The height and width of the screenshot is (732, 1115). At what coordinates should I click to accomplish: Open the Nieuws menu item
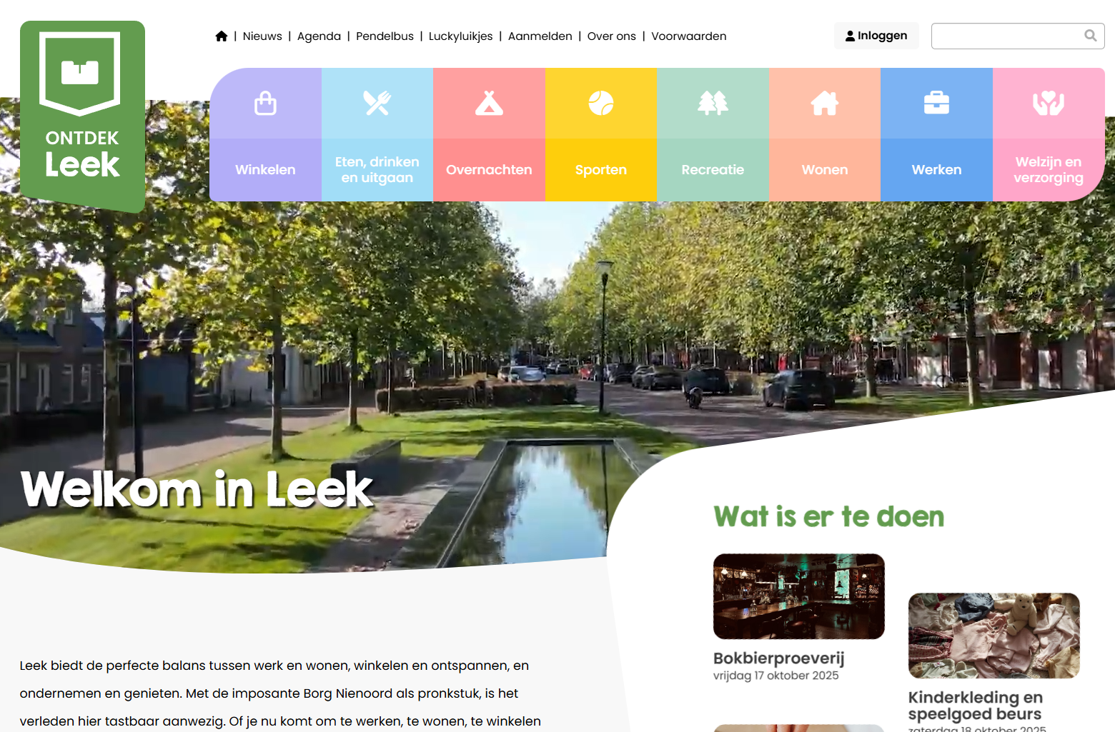click(x=262, y=36)
